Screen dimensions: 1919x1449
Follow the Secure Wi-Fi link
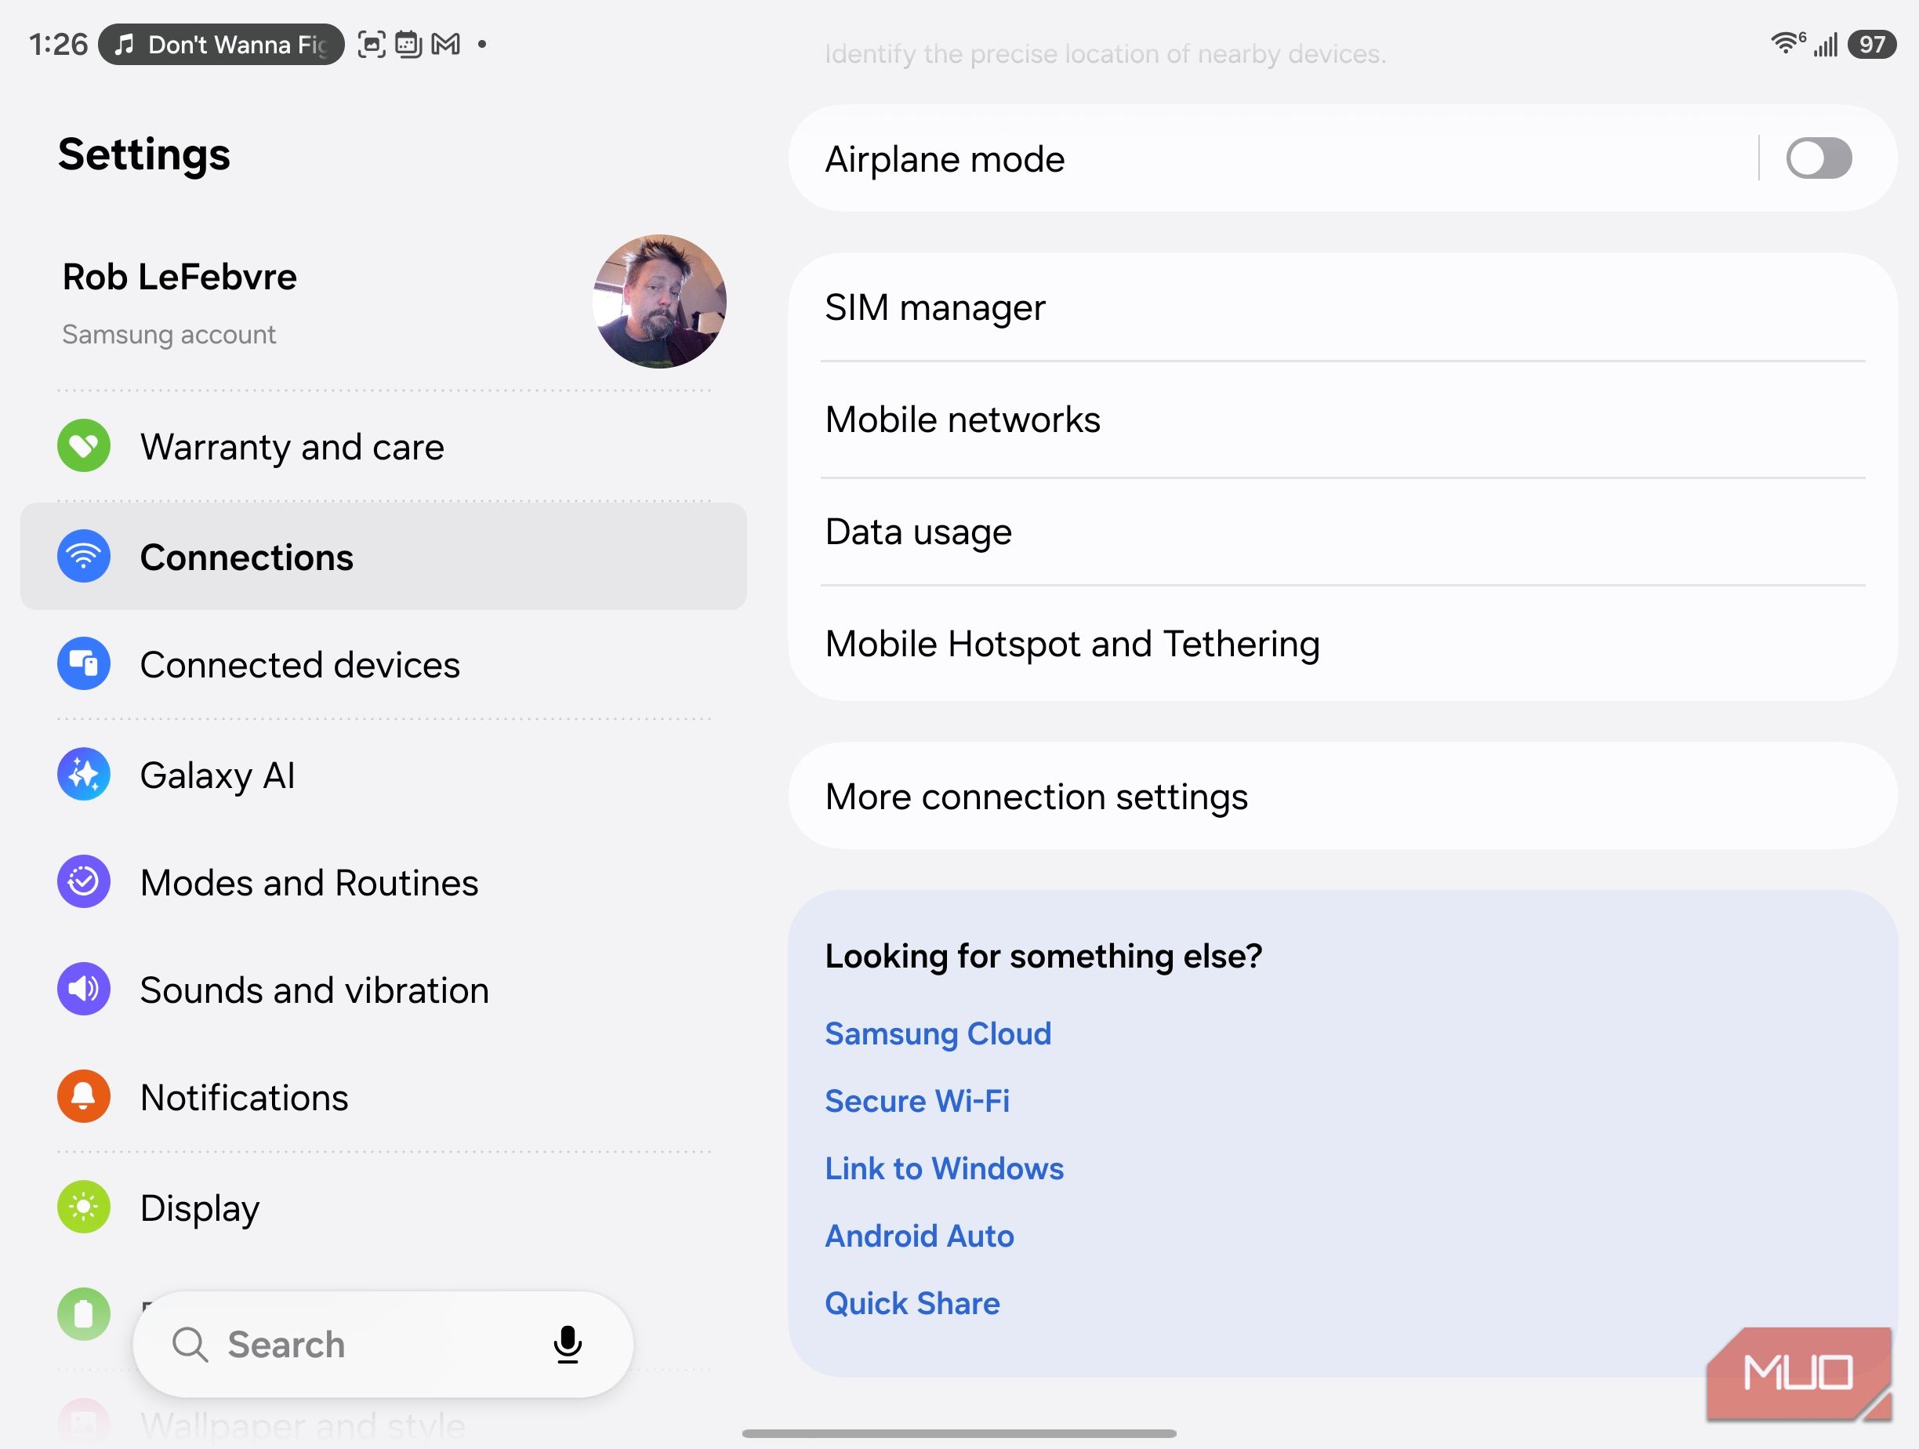click(x=917, y=1100)
